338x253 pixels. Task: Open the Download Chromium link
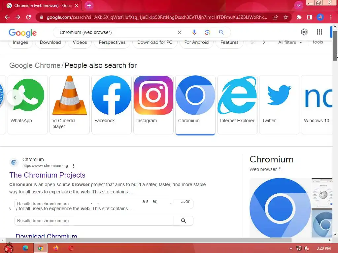coord(46,236)
